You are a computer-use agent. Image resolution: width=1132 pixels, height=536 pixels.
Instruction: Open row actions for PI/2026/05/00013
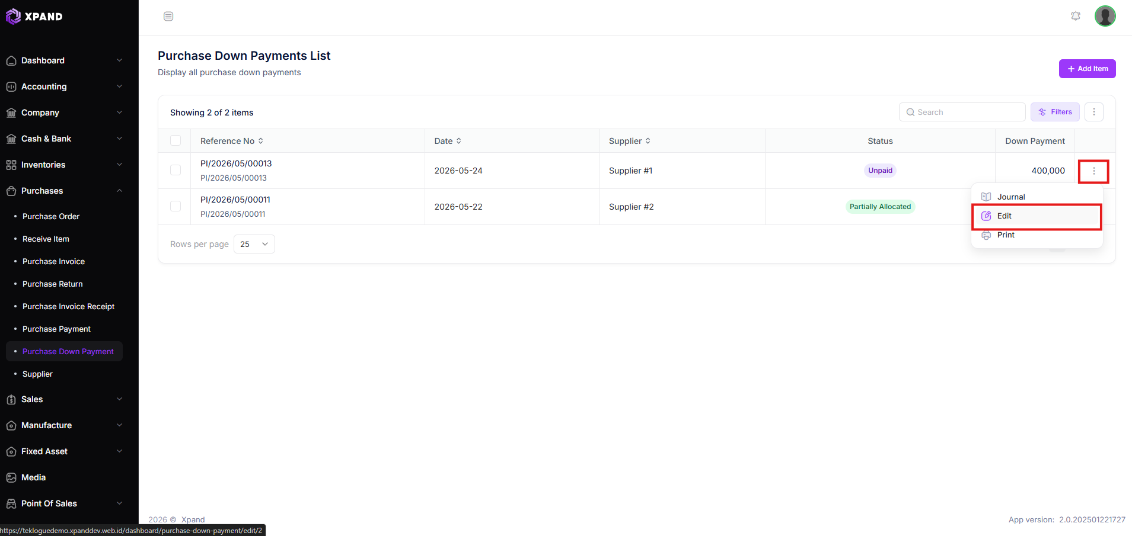click(x=1094, y=171)
